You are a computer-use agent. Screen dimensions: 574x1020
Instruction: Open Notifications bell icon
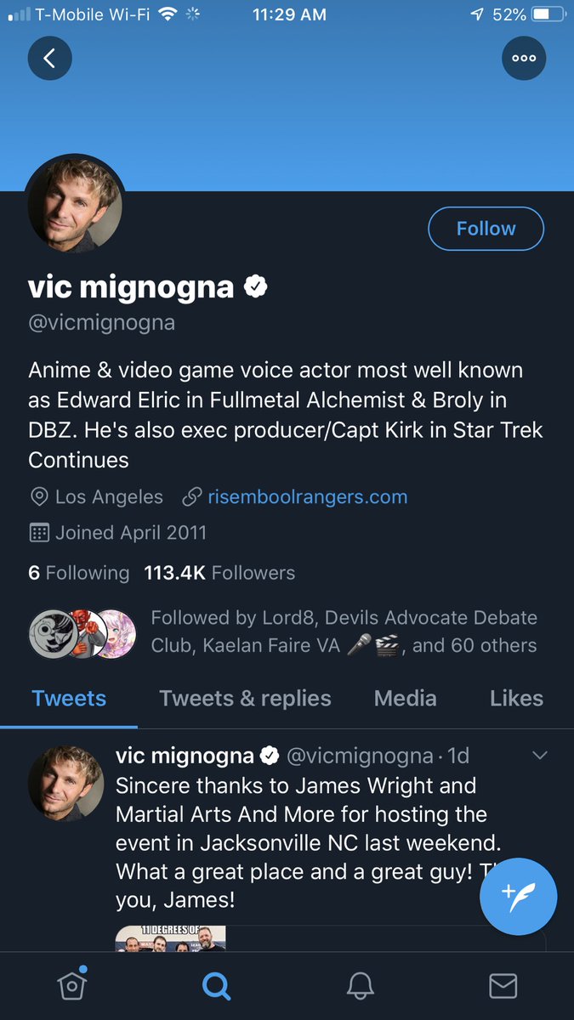click(360, 985)
